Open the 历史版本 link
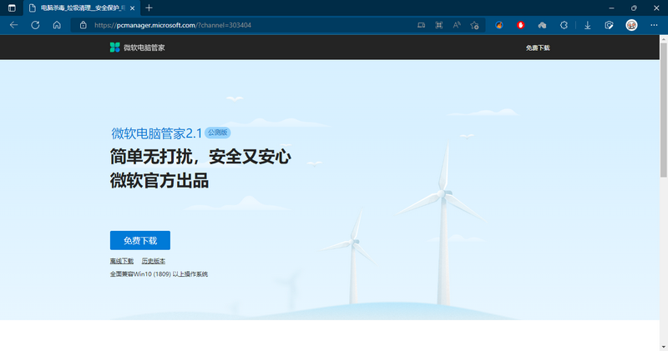Screen dimensions: 668x351 tap(154, 261)
